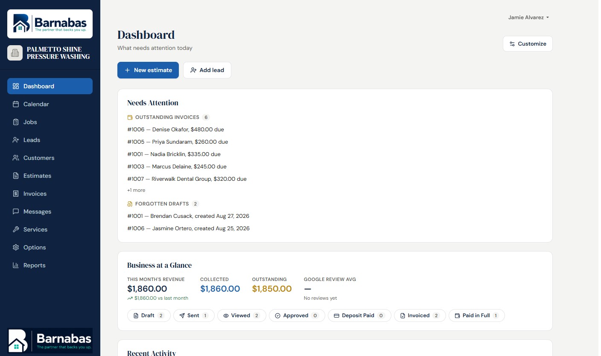Click the card icon on Deposit Paid chip

(x=336, y=315)
